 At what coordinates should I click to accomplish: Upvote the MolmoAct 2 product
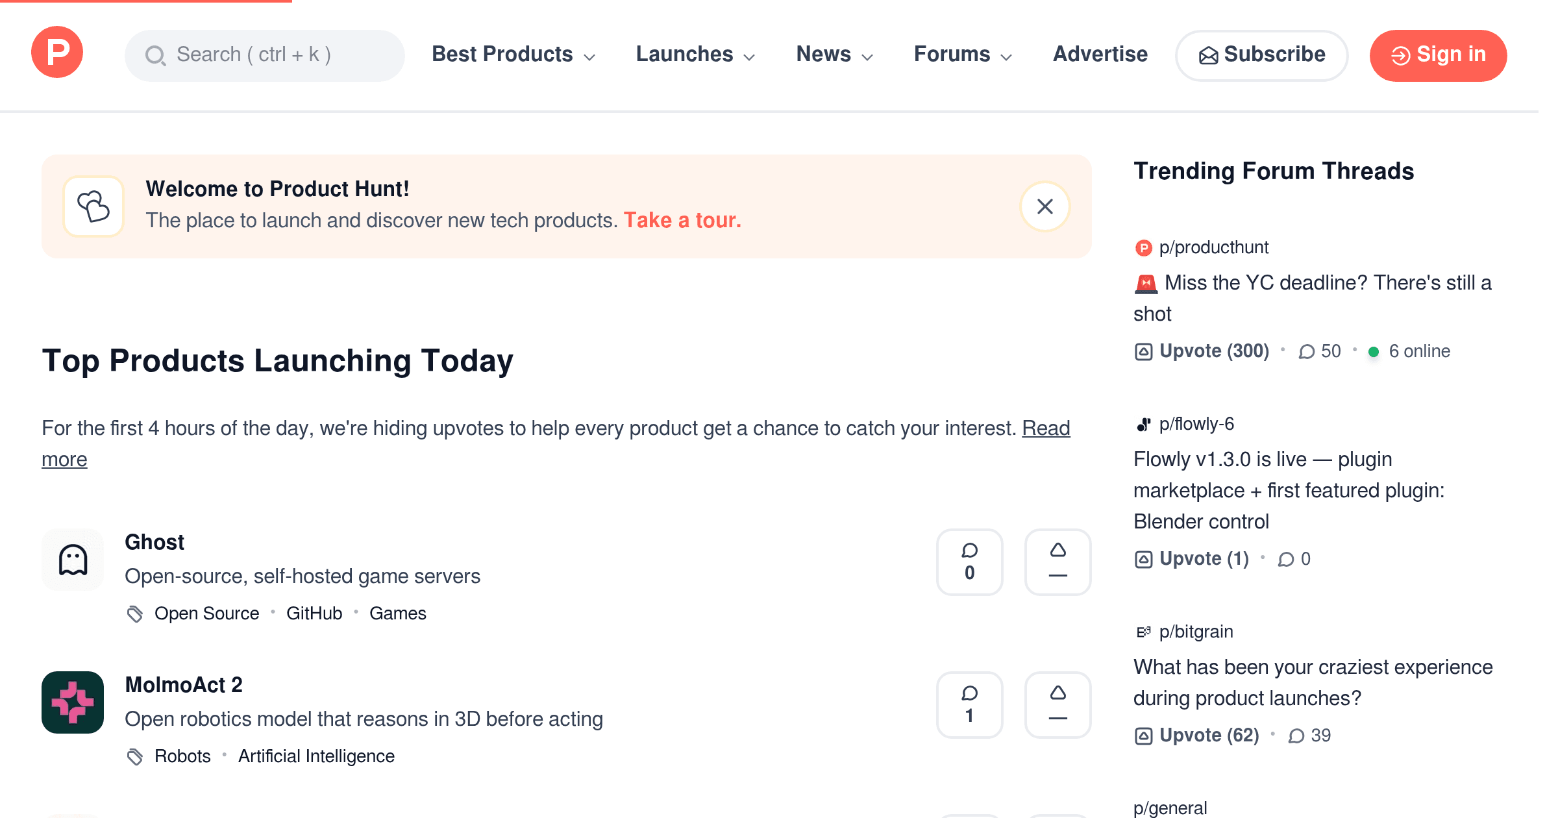click(1058, 705)
